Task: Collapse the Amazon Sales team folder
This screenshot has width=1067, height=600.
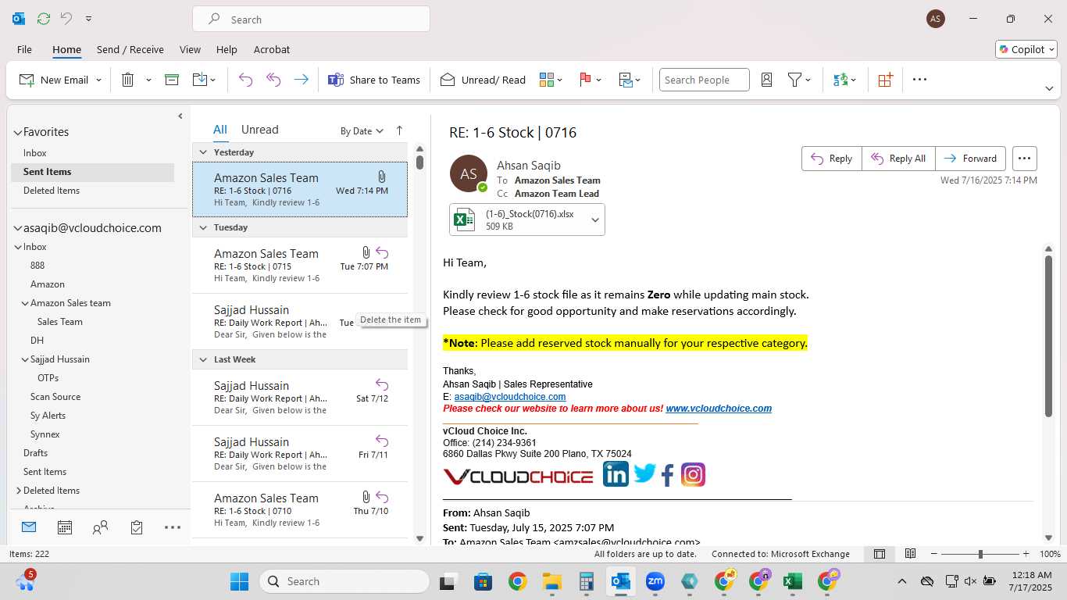Action: [25, 303]
